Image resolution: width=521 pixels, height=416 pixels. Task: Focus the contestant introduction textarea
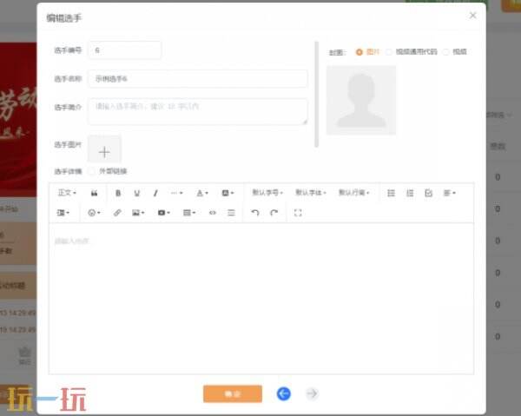(198, 112)
